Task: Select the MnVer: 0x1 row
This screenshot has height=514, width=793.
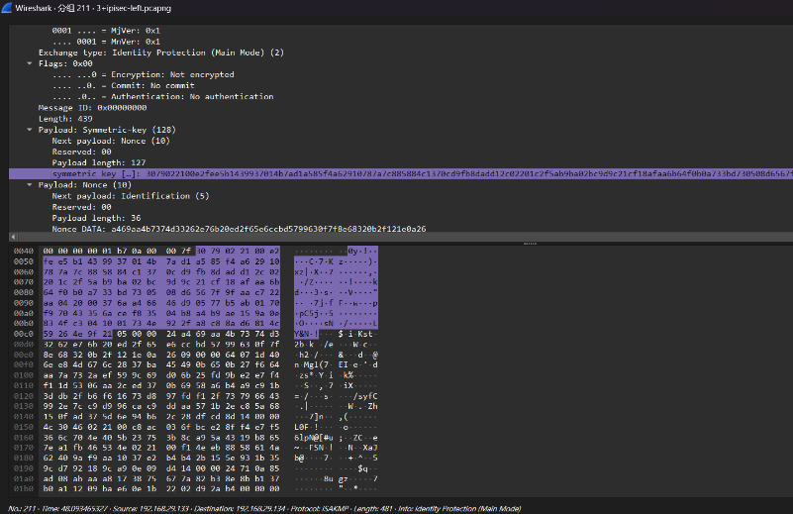Action: [106, 42]
